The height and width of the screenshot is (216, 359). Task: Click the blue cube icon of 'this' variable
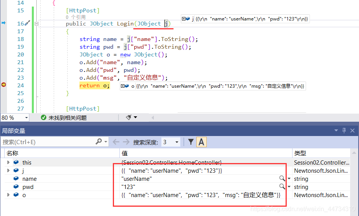pos(16,162)
